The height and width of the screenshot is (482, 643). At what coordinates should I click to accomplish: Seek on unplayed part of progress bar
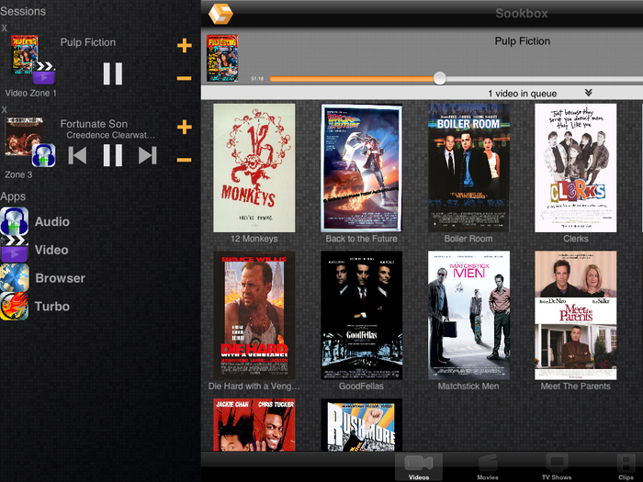[545, 79]
